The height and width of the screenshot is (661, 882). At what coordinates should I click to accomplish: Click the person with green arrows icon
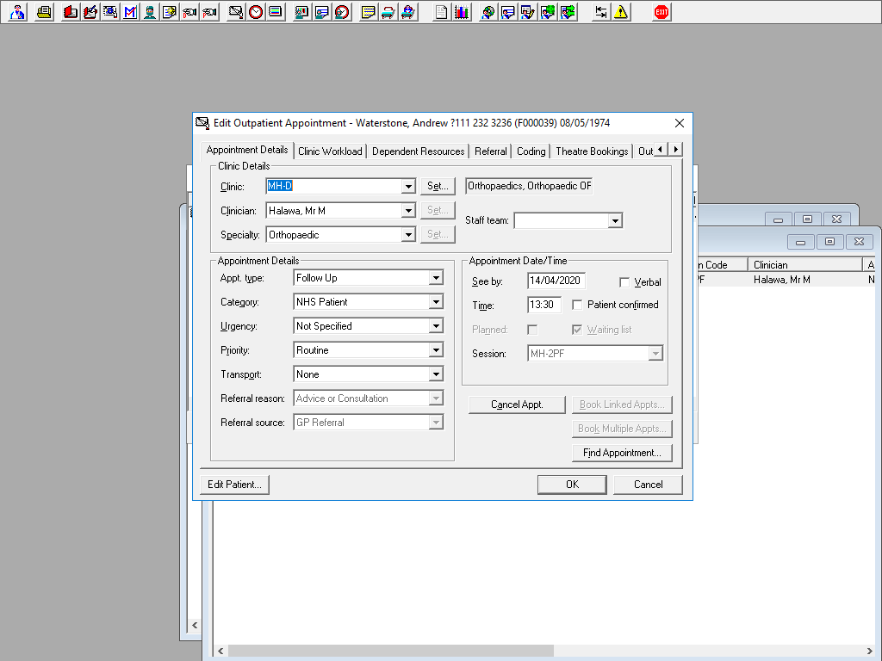(568, 12)
